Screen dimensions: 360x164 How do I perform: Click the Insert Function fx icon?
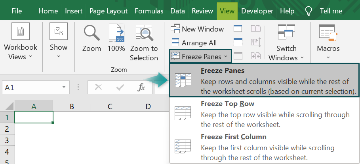click(141, 87)
